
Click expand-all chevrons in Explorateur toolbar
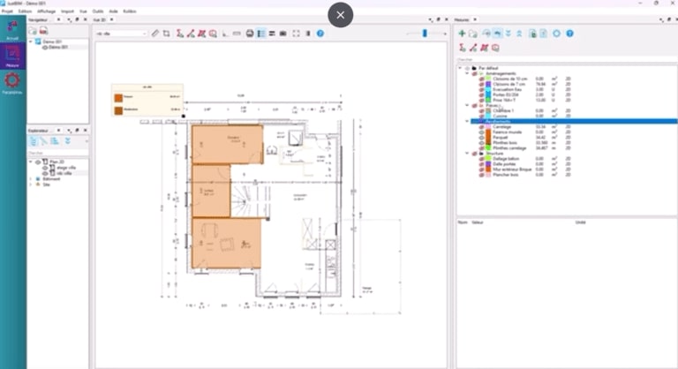point(68,141)
